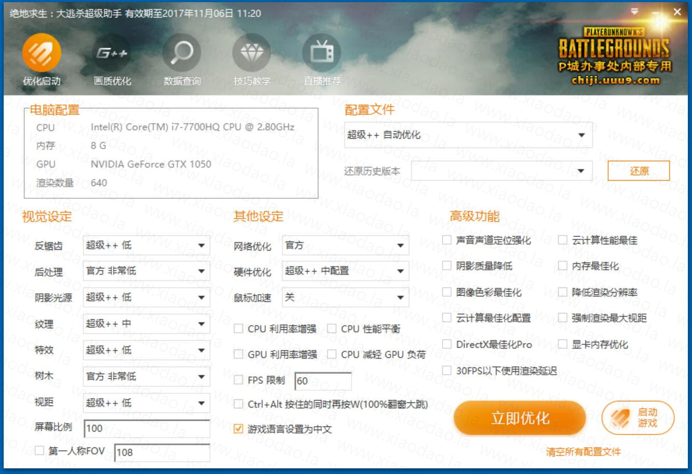
Task: Click the 屏幕比例 input field
Action: click(147, 428)
